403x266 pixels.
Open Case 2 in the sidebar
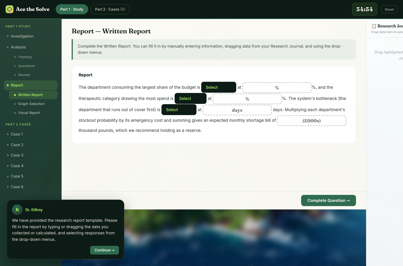[31, 145]
